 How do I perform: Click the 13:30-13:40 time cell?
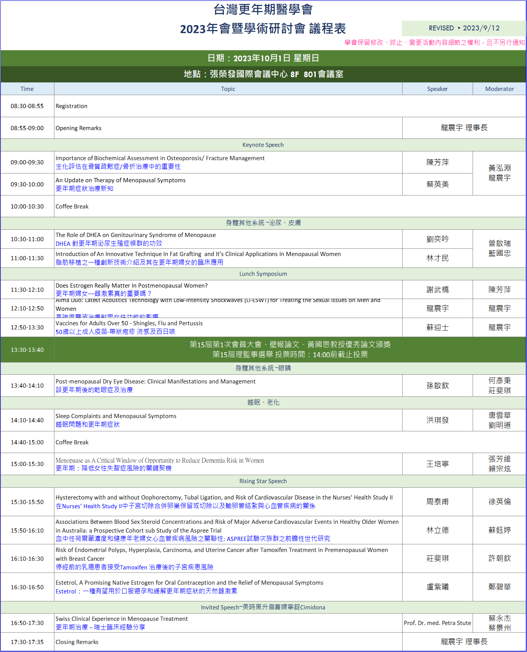27,350
